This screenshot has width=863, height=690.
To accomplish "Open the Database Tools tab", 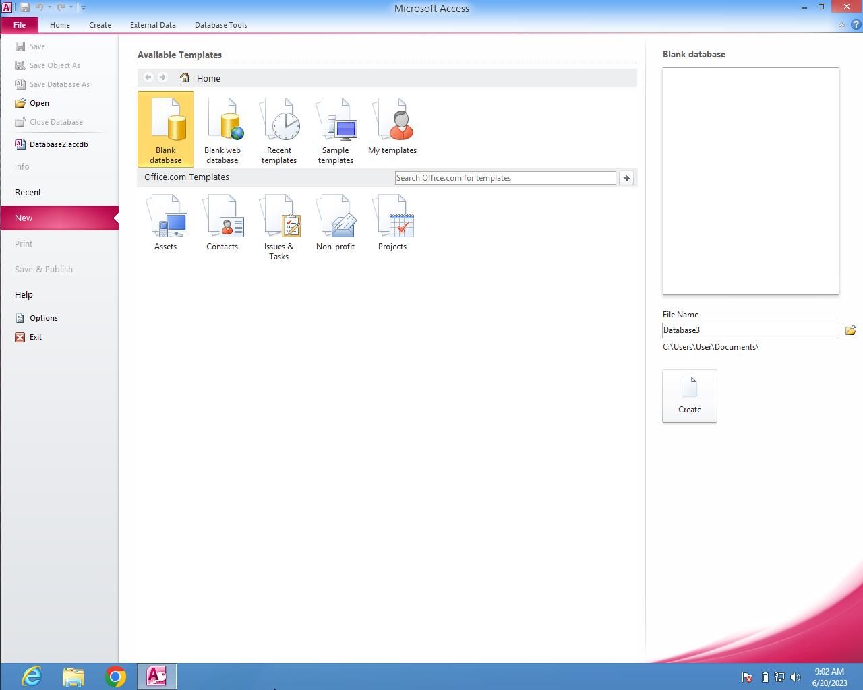I will pyautogui.click(x=220, y=25).
